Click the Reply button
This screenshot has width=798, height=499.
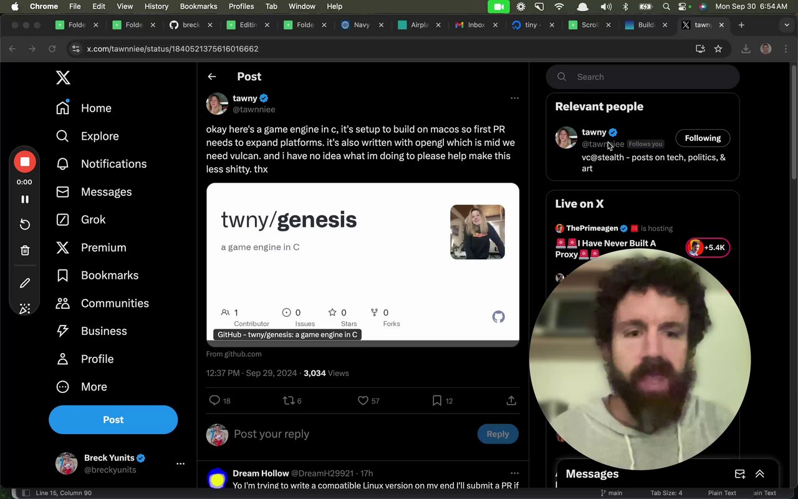(x=498, y=434)
